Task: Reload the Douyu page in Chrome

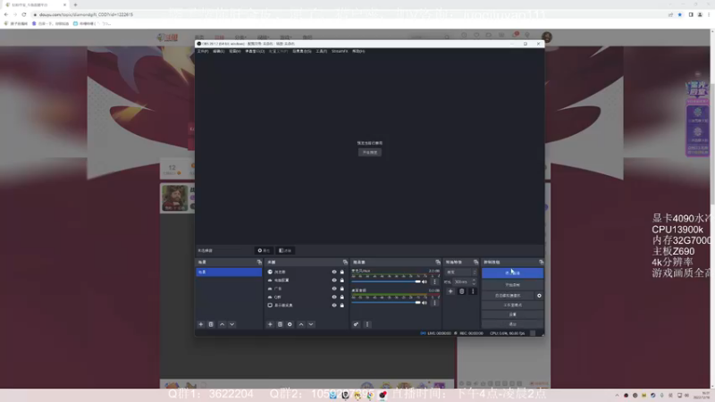Action: pos(24,14)
